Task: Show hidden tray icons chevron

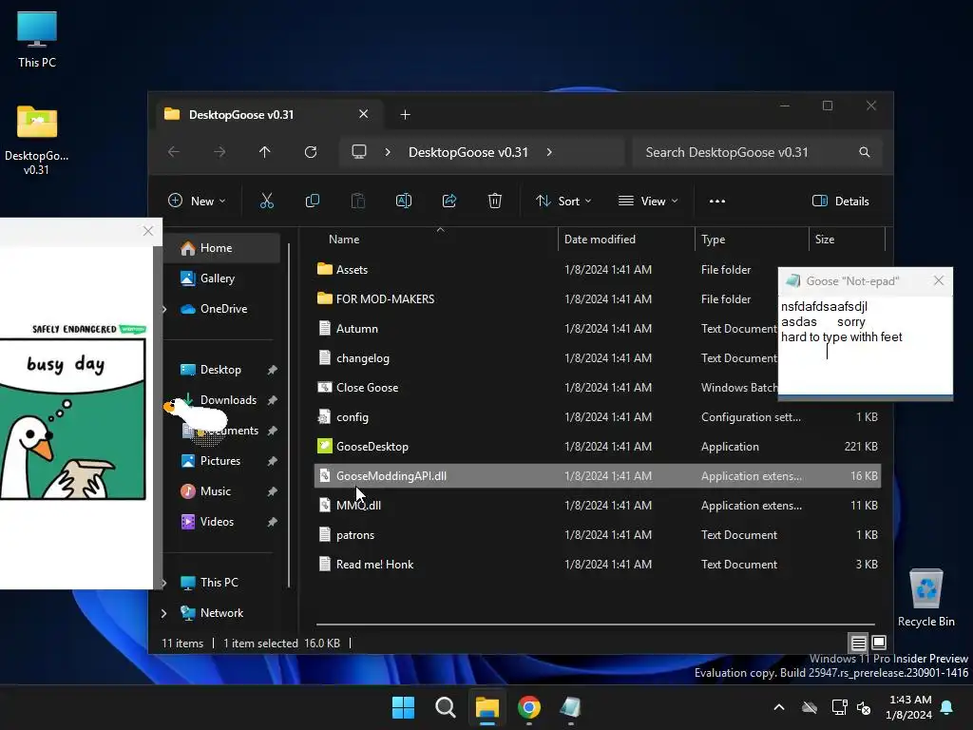Action: click(779, 707)
